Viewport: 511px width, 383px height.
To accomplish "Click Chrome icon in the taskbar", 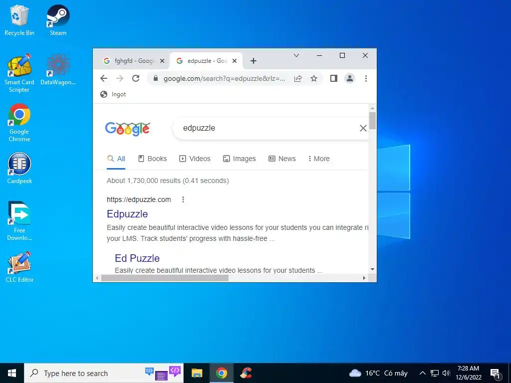I will coord(221,373).
